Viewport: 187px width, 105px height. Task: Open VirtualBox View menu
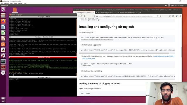click(11, 3)
